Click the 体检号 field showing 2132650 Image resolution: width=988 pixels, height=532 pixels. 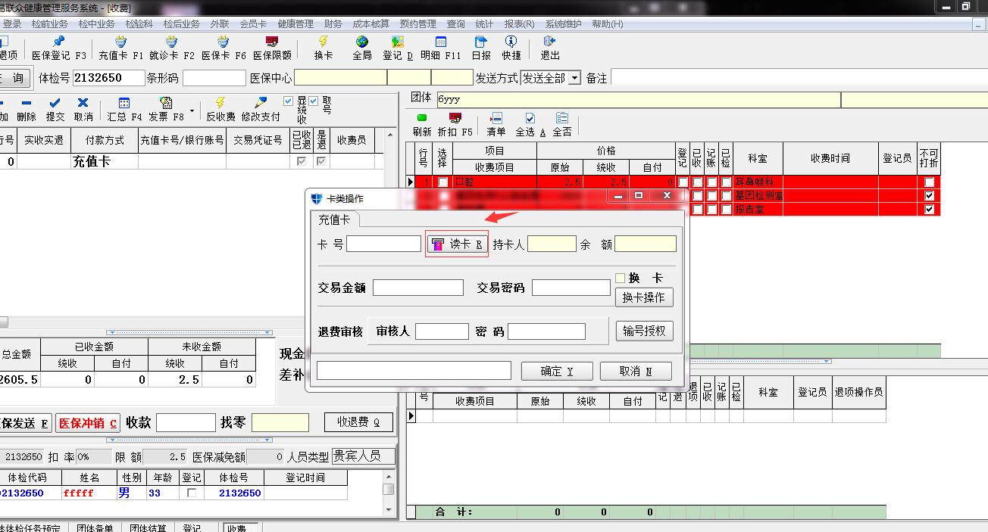(108, 77)
